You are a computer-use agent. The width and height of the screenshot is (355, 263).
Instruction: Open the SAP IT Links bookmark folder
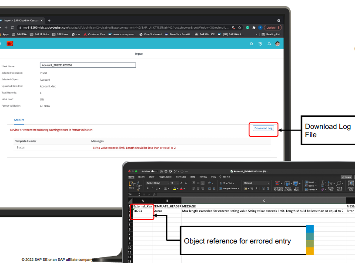pos(40,34)
